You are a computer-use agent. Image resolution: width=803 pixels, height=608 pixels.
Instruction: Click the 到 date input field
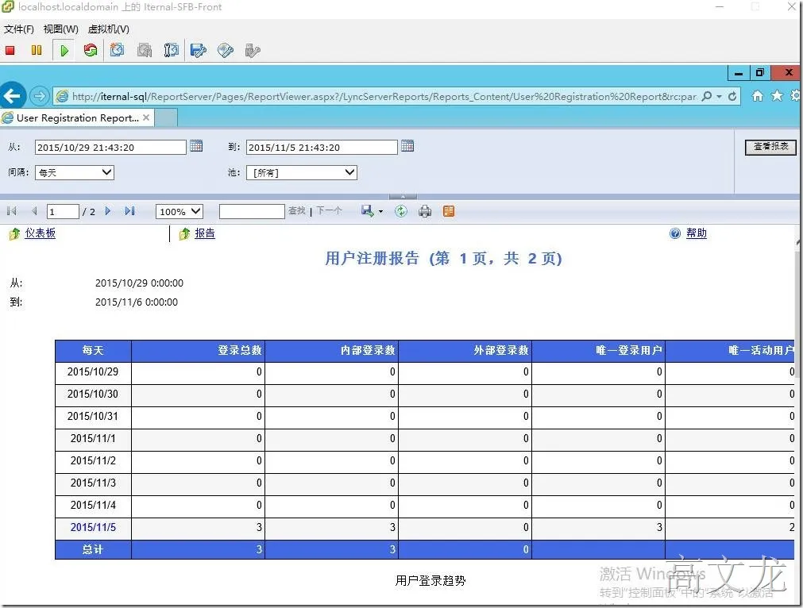click(x=322, y=148)
